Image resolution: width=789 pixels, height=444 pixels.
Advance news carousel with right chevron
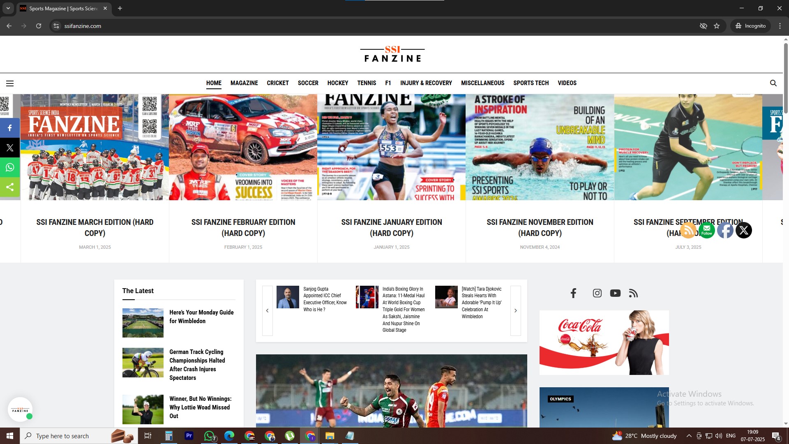click(x=515, y=311)
